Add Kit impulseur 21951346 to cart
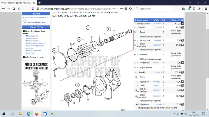 pyautogui.click(x=182, y=104)
